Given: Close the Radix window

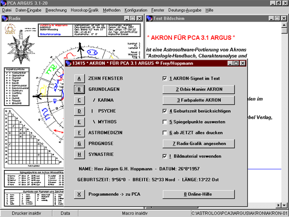Looking at the screenshot, I should click(139, 19).
